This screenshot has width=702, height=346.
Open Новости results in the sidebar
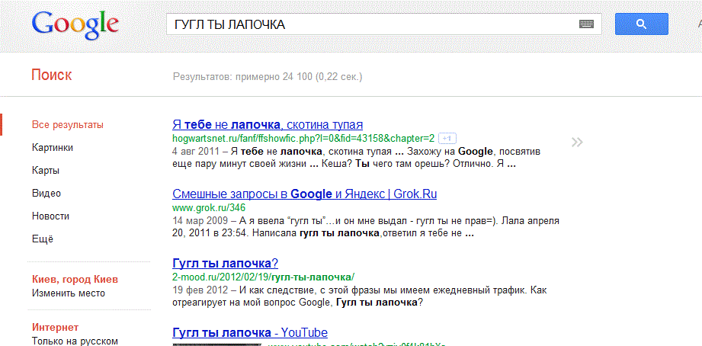50,216
